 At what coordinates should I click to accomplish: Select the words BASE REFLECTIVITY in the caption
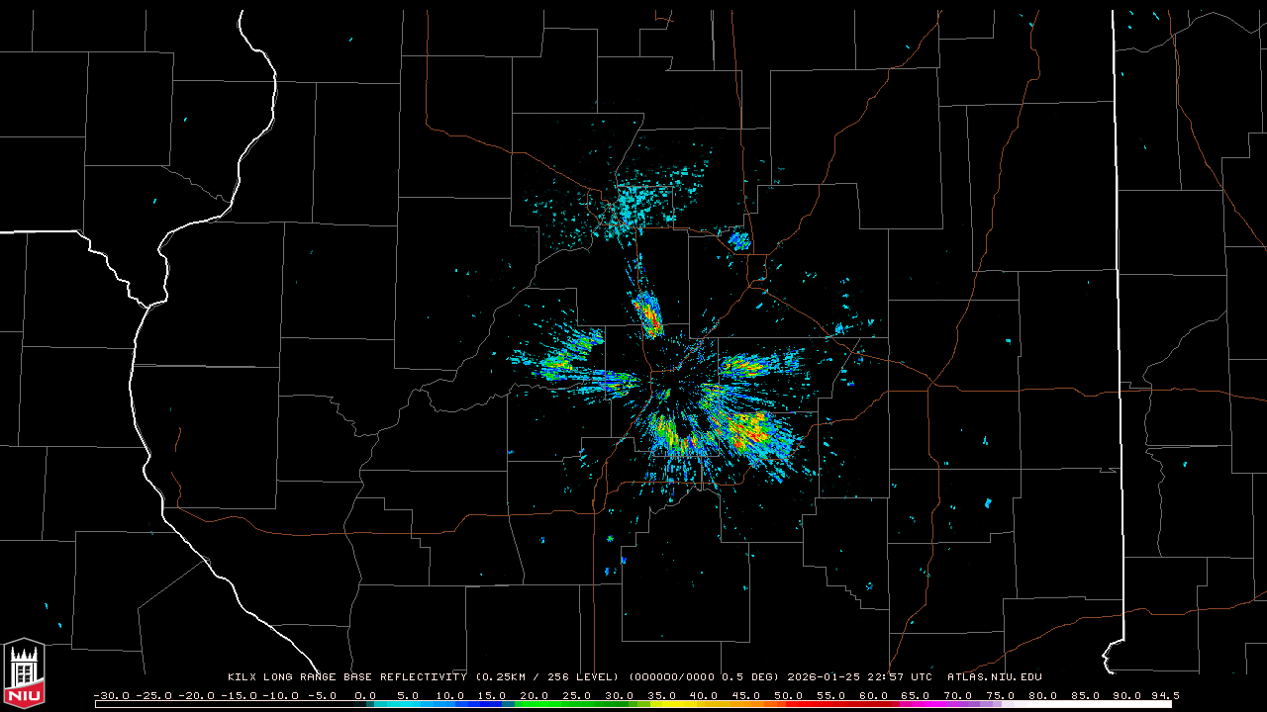(405, 677)
